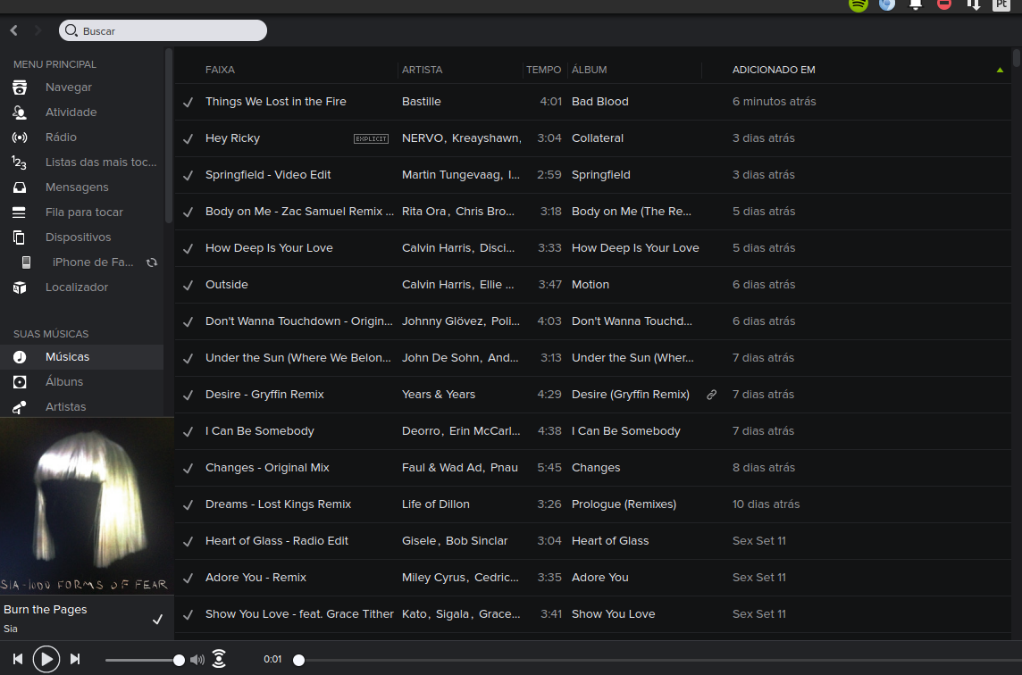Click the forward navigation arrow
The width and height of the screenshot is (1022, 675).
(38, 30)
